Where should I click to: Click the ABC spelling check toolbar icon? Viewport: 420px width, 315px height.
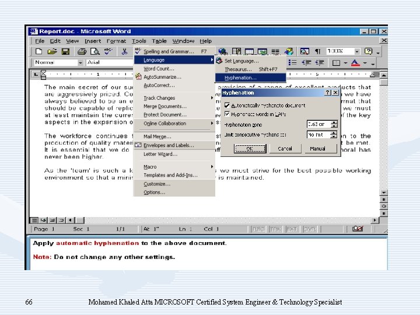[x=108, y=51]
